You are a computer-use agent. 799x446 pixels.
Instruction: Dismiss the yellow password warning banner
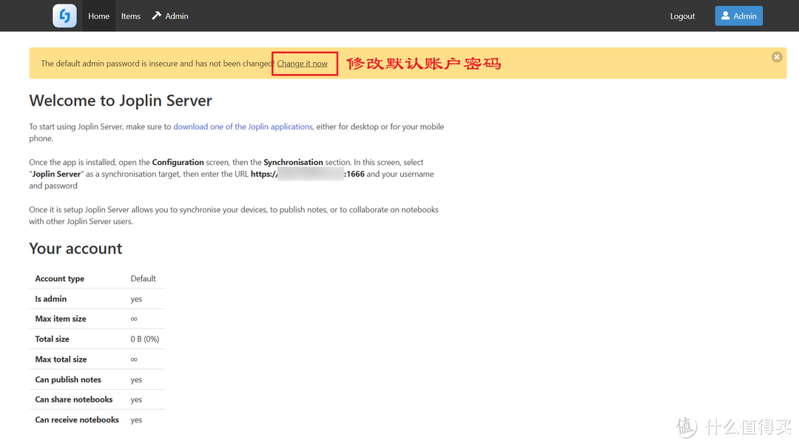pos(777,57)
